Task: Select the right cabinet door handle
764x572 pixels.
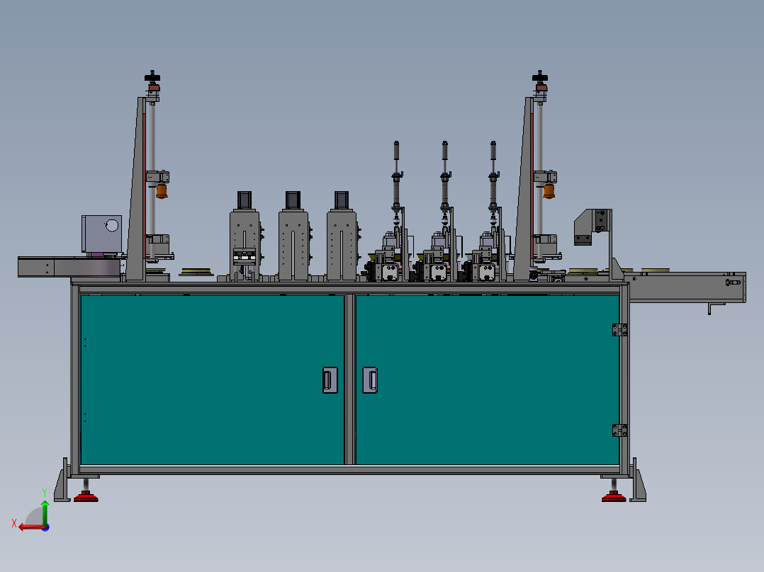Action: pos(370,379)
